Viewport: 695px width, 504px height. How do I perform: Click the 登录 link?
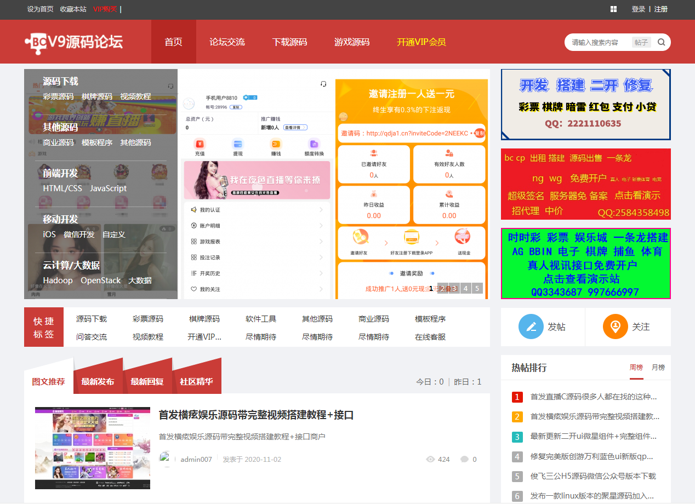[639, 9]
